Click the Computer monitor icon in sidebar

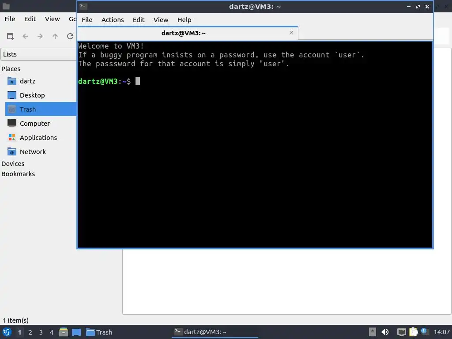[12, 124]
